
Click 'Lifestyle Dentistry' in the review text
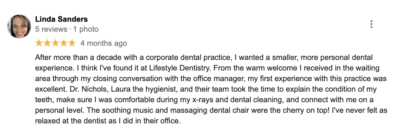click(x=180, y=68)
